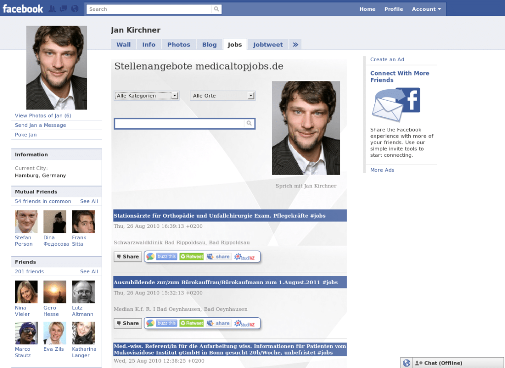505x368 pixels.
Task: Open 54 friends in common link
Action: (x=43, y=201)
